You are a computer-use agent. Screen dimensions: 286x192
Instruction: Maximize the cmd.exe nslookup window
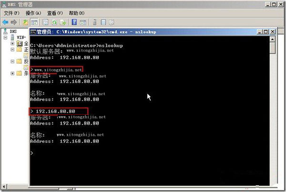point(266,32)
